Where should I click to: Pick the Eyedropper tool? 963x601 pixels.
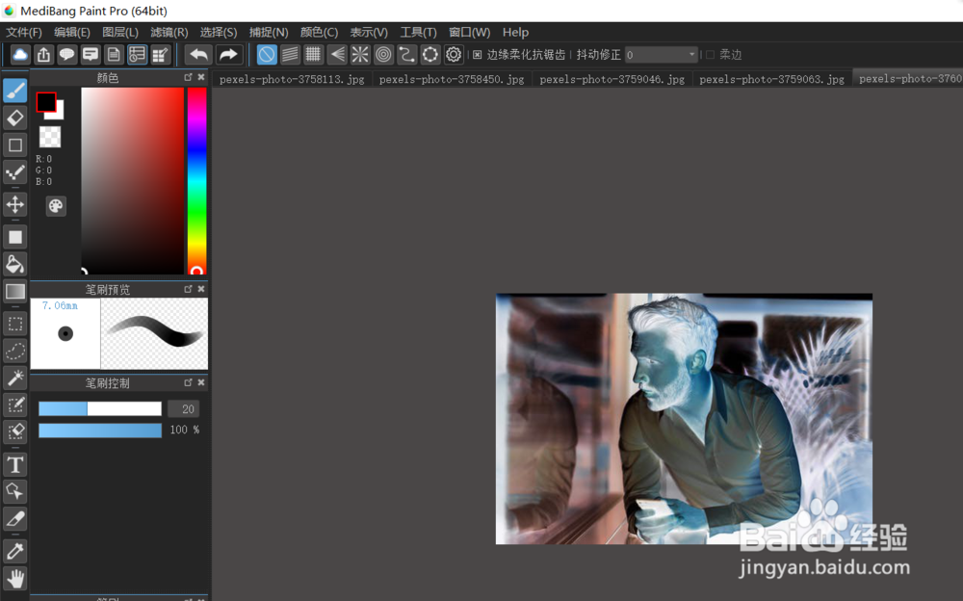click(15, 551)
